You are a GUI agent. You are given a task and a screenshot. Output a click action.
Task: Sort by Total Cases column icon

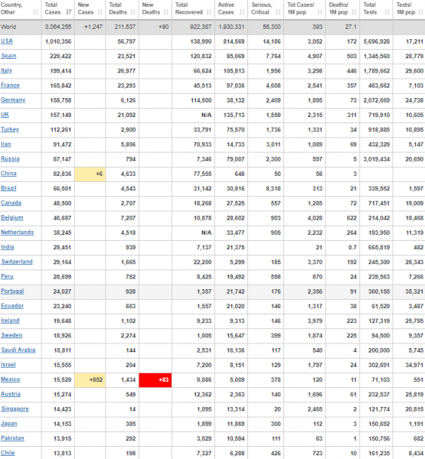point(69,12)
